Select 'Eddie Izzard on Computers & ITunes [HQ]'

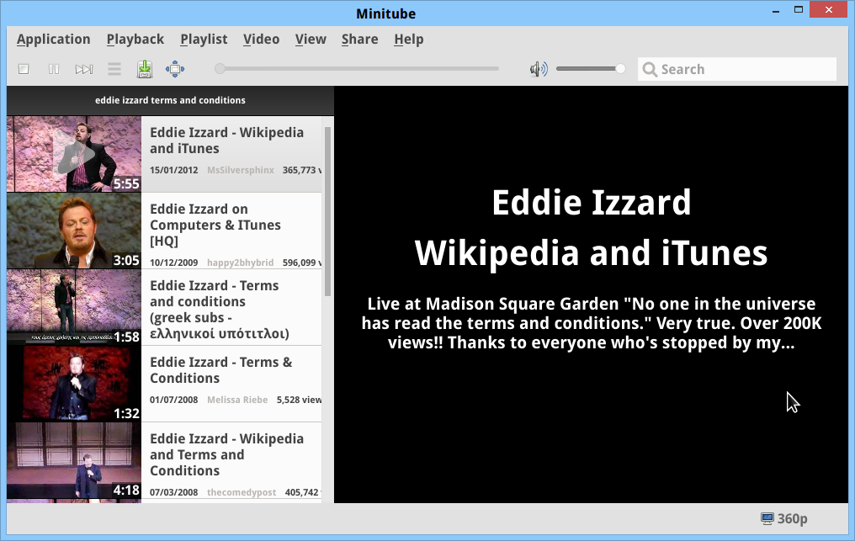(215, 225)
